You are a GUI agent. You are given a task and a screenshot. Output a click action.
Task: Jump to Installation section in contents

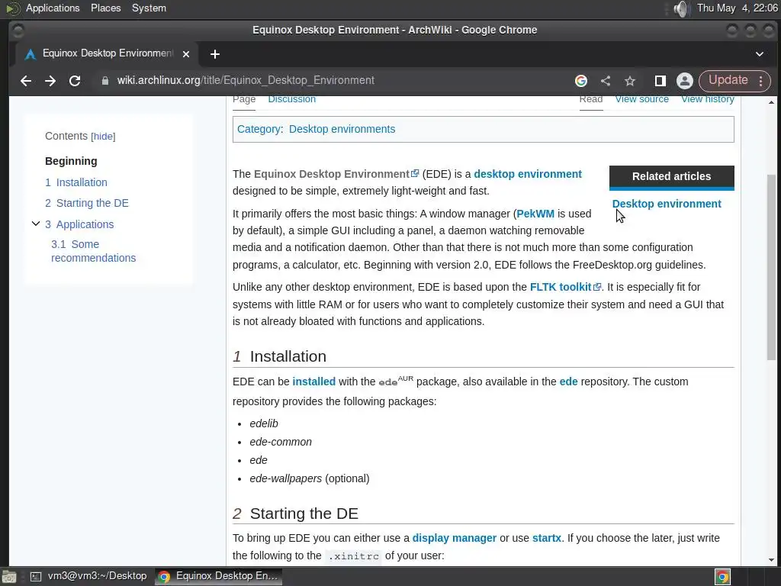tap(76, 182)
